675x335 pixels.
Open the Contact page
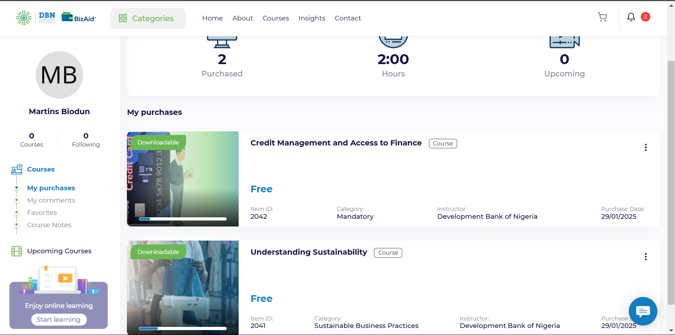(348, 18)
